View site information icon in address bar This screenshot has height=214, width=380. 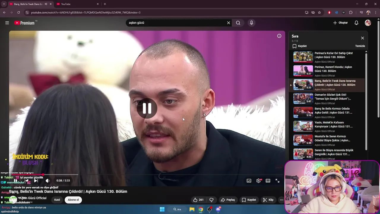[27, 12]
